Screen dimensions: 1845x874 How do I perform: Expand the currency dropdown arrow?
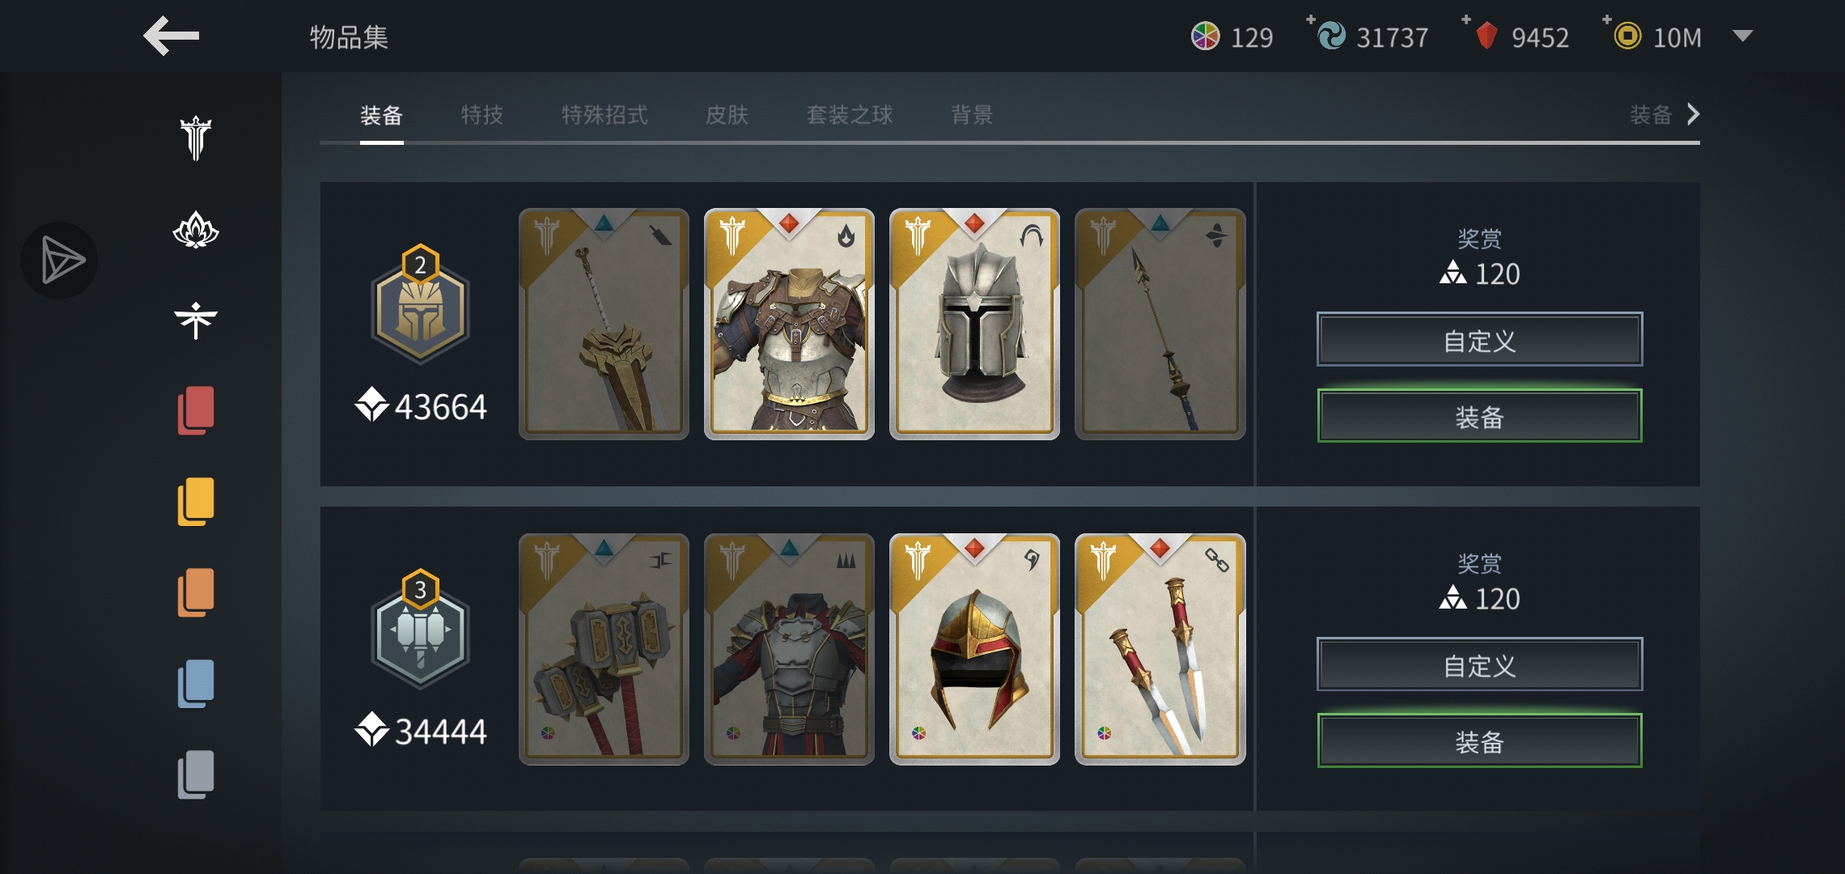(x=1742, y=36)
